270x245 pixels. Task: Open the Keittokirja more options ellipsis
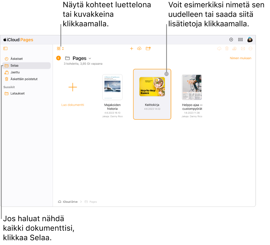point(166,74)
